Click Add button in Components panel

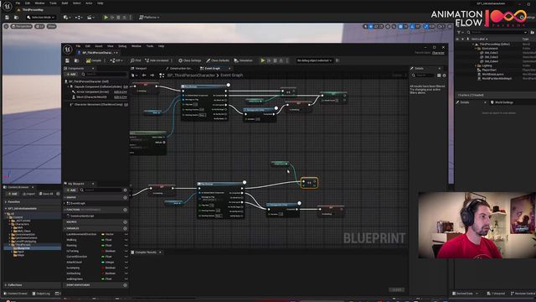pos(71,75)
